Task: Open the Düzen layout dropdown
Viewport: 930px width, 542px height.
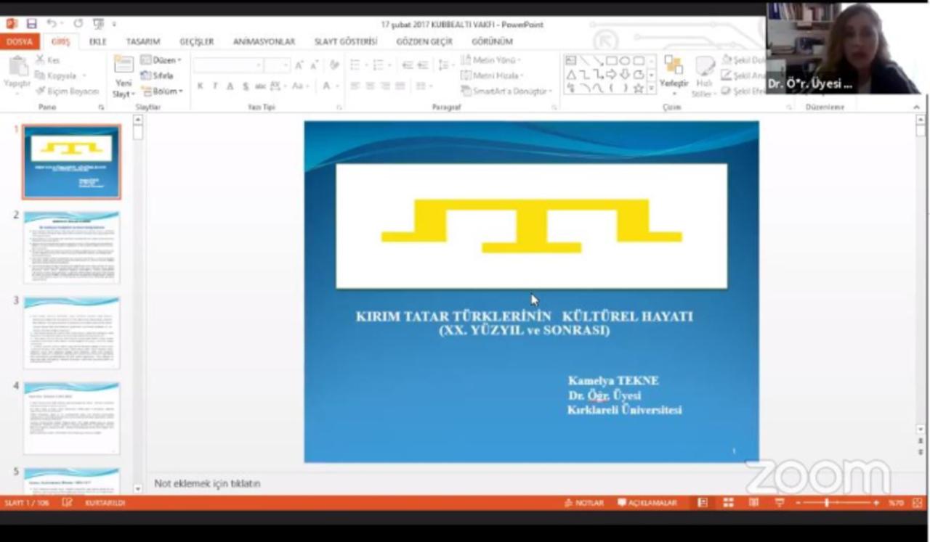Action: 161,60
